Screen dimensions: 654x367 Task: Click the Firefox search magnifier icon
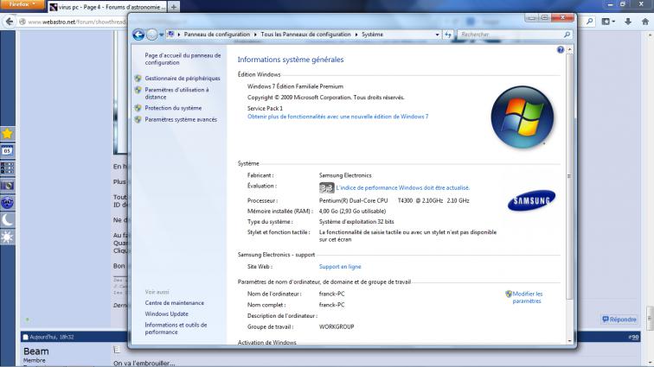[589, 22]
